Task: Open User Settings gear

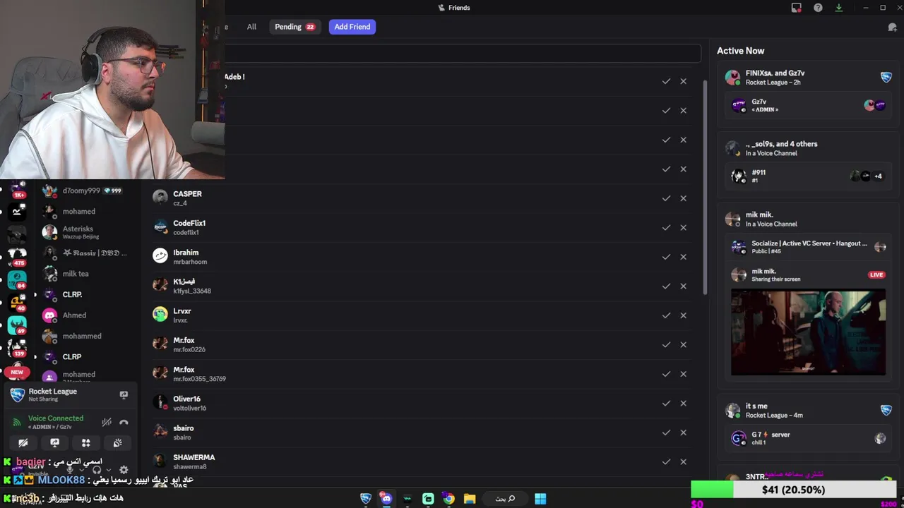Action: pyautogui.click(x=124, y=470)
